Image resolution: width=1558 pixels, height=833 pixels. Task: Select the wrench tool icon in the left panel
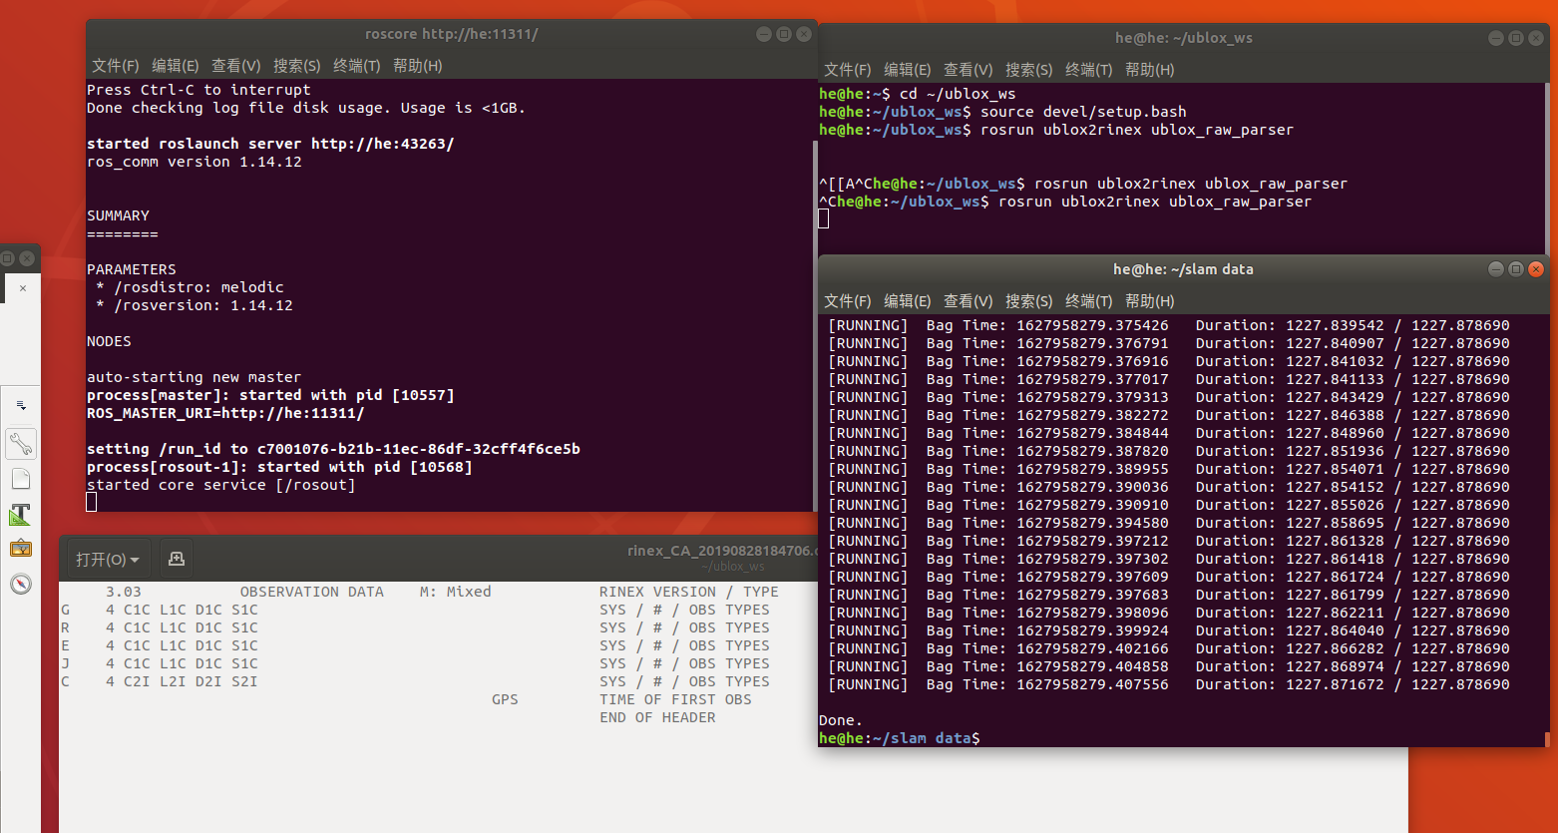coord(20,443)
